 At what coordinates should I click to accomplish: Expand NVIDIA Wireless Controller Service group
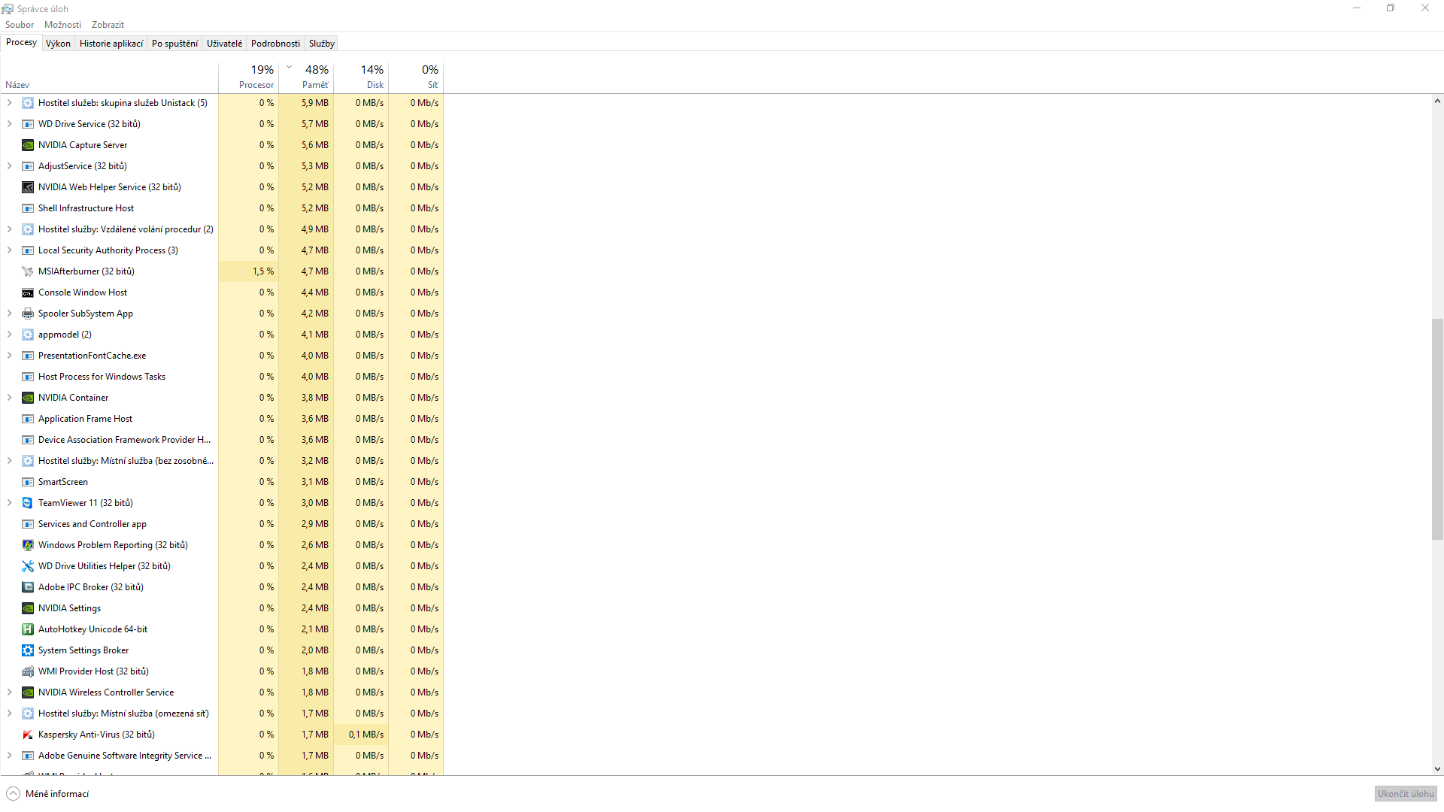point(10,692)
